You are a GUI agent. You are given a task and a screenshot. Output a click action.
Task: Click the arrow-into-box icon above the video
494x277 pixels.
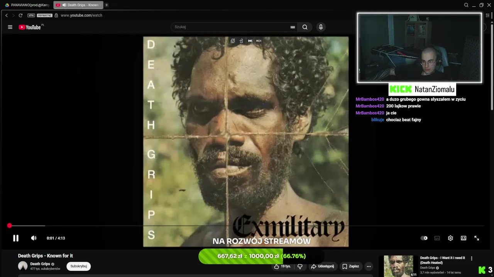pyautogui.click(x=241, y=41)
